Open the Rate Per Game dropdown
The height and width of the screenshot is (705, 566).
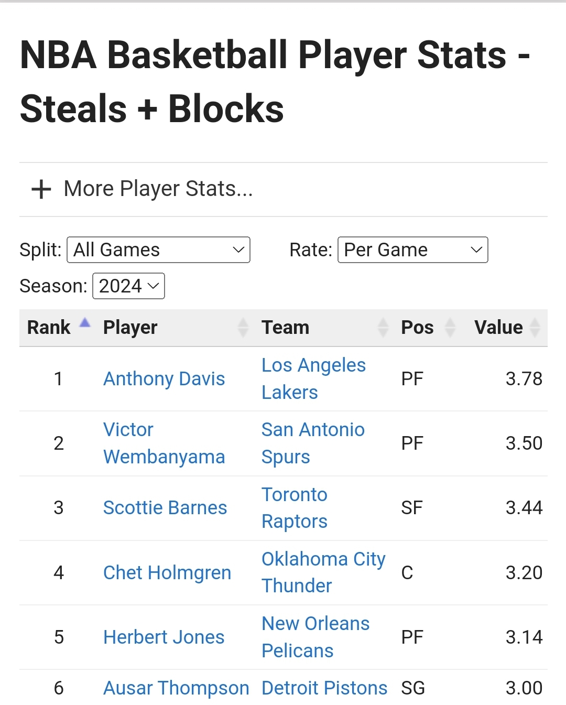(412, 250)
